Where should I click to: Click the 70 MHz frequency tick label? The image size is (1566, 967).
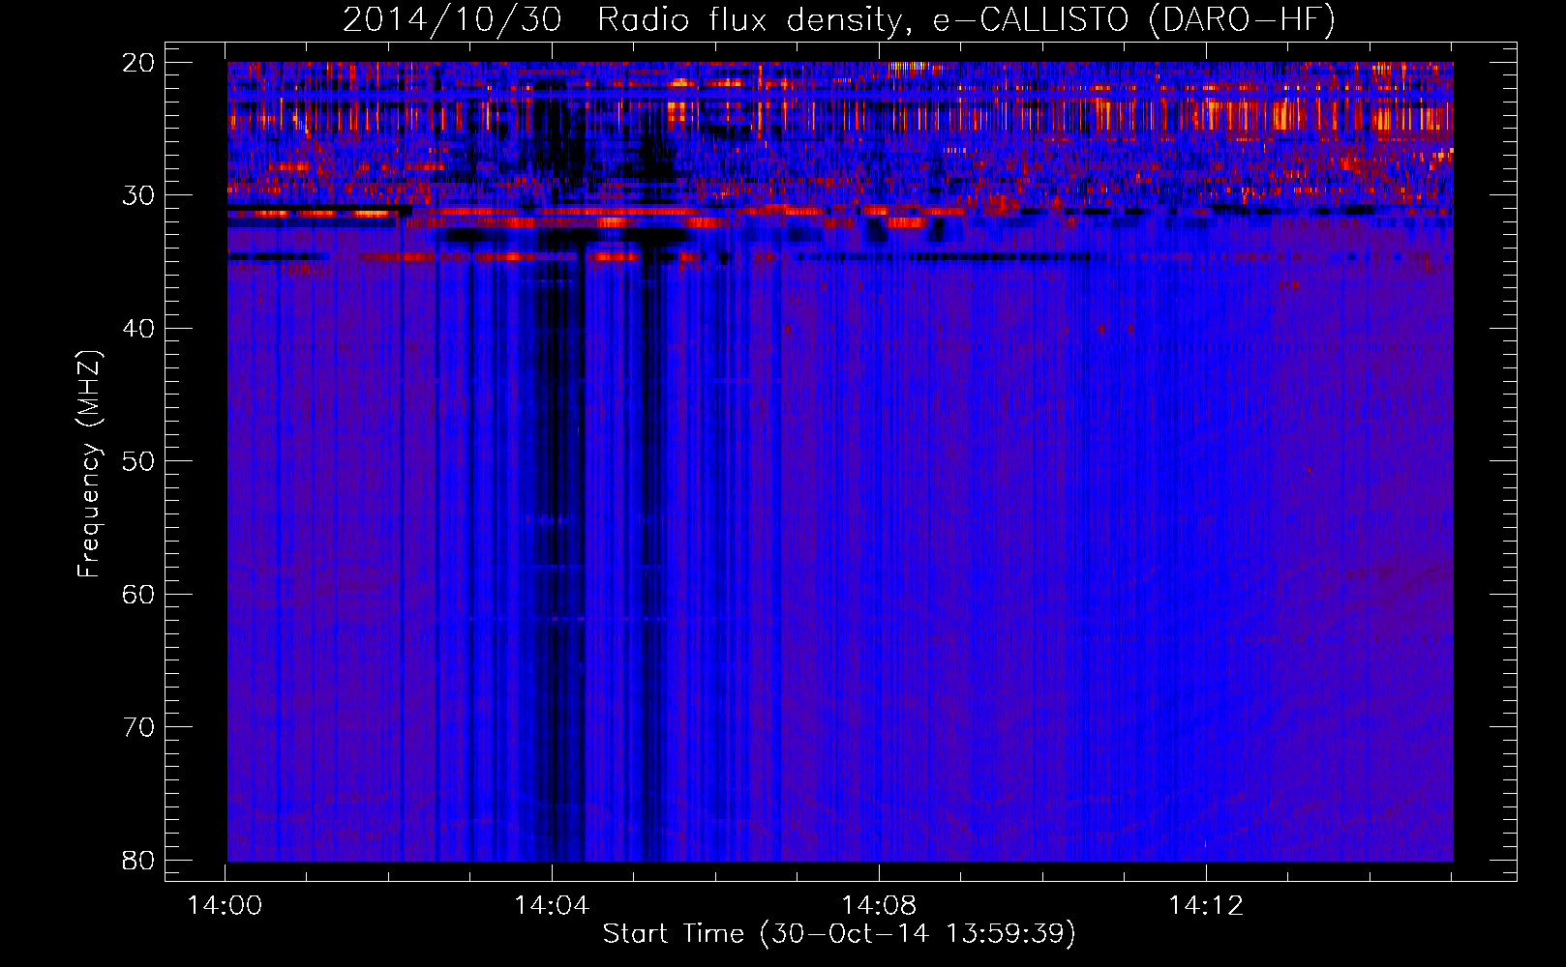pos(138,727)
